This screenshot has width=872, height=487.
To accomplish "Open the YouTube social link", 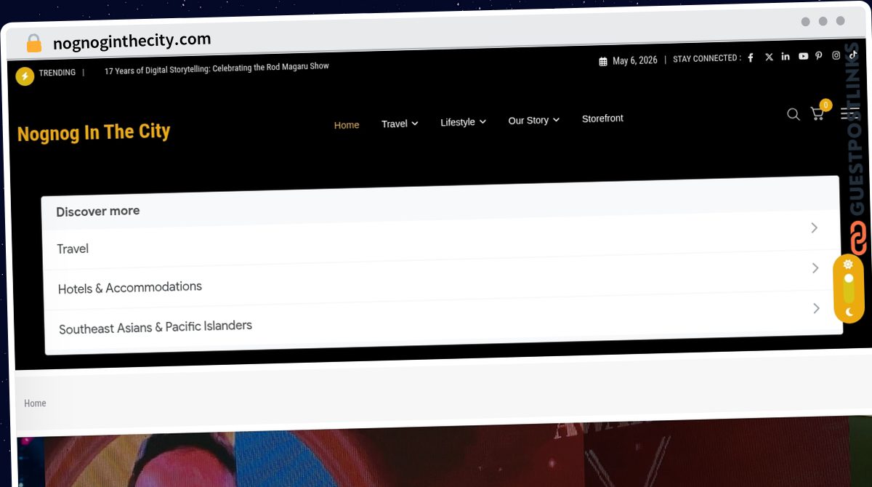I will tap(803, 56).
